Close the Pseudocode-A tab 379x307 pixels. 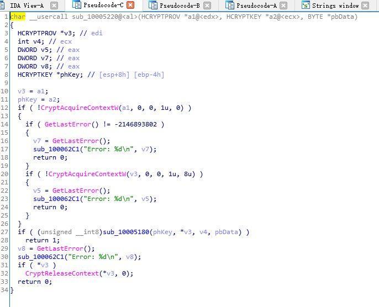pos(284,6)
